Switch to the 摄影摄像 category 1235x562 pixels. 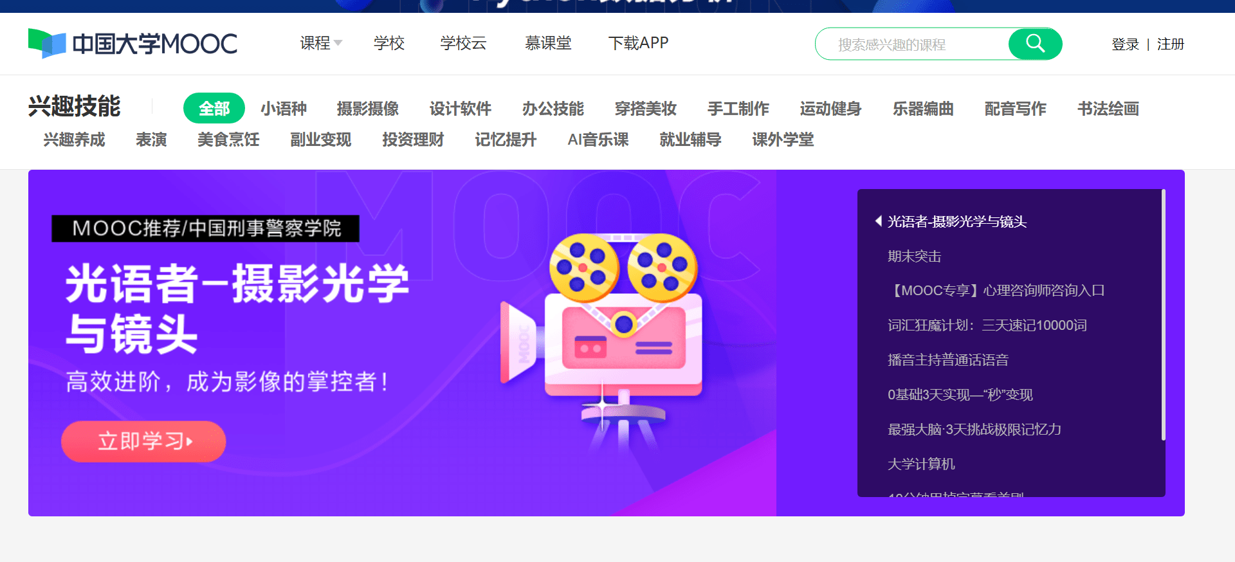[367, 109]
